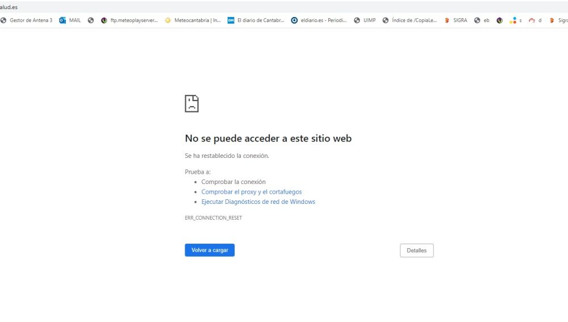
Task: Click the text Se ha restablecido la conexión
Action: (227, 156)
